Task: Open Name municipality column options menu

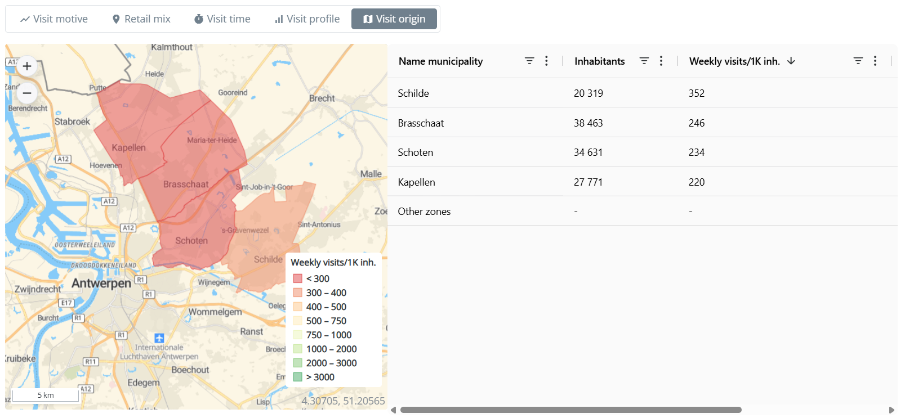Action: [546, 61]
